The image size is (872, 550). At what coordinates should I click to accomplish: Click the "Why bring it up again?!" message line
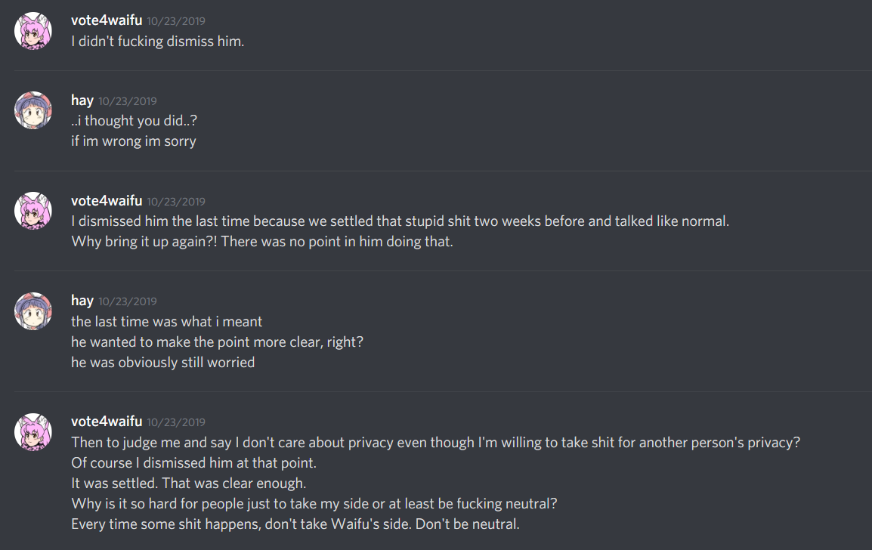(261, 242)
